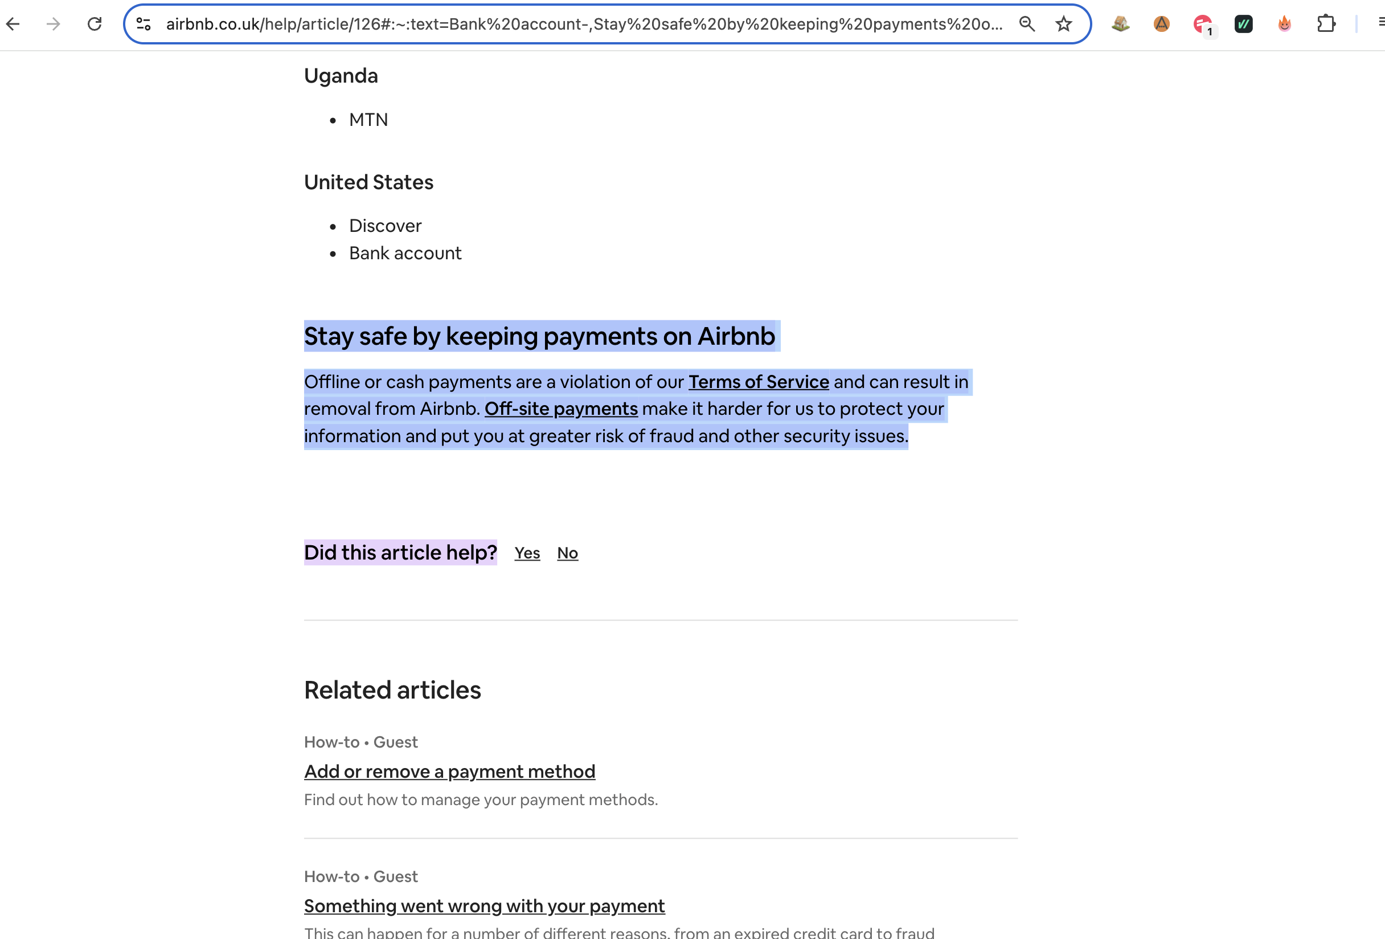1385x939 pixels.
Task: Click the Stay safe by keeping payments heading
Action: click(539, 336)
